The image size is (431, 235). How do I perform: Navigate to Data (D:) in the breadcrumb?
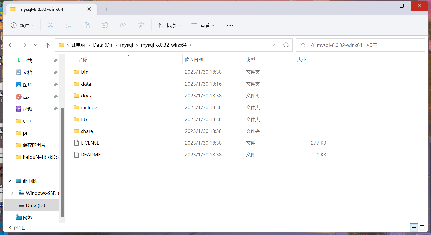click(x=103, y=45)
